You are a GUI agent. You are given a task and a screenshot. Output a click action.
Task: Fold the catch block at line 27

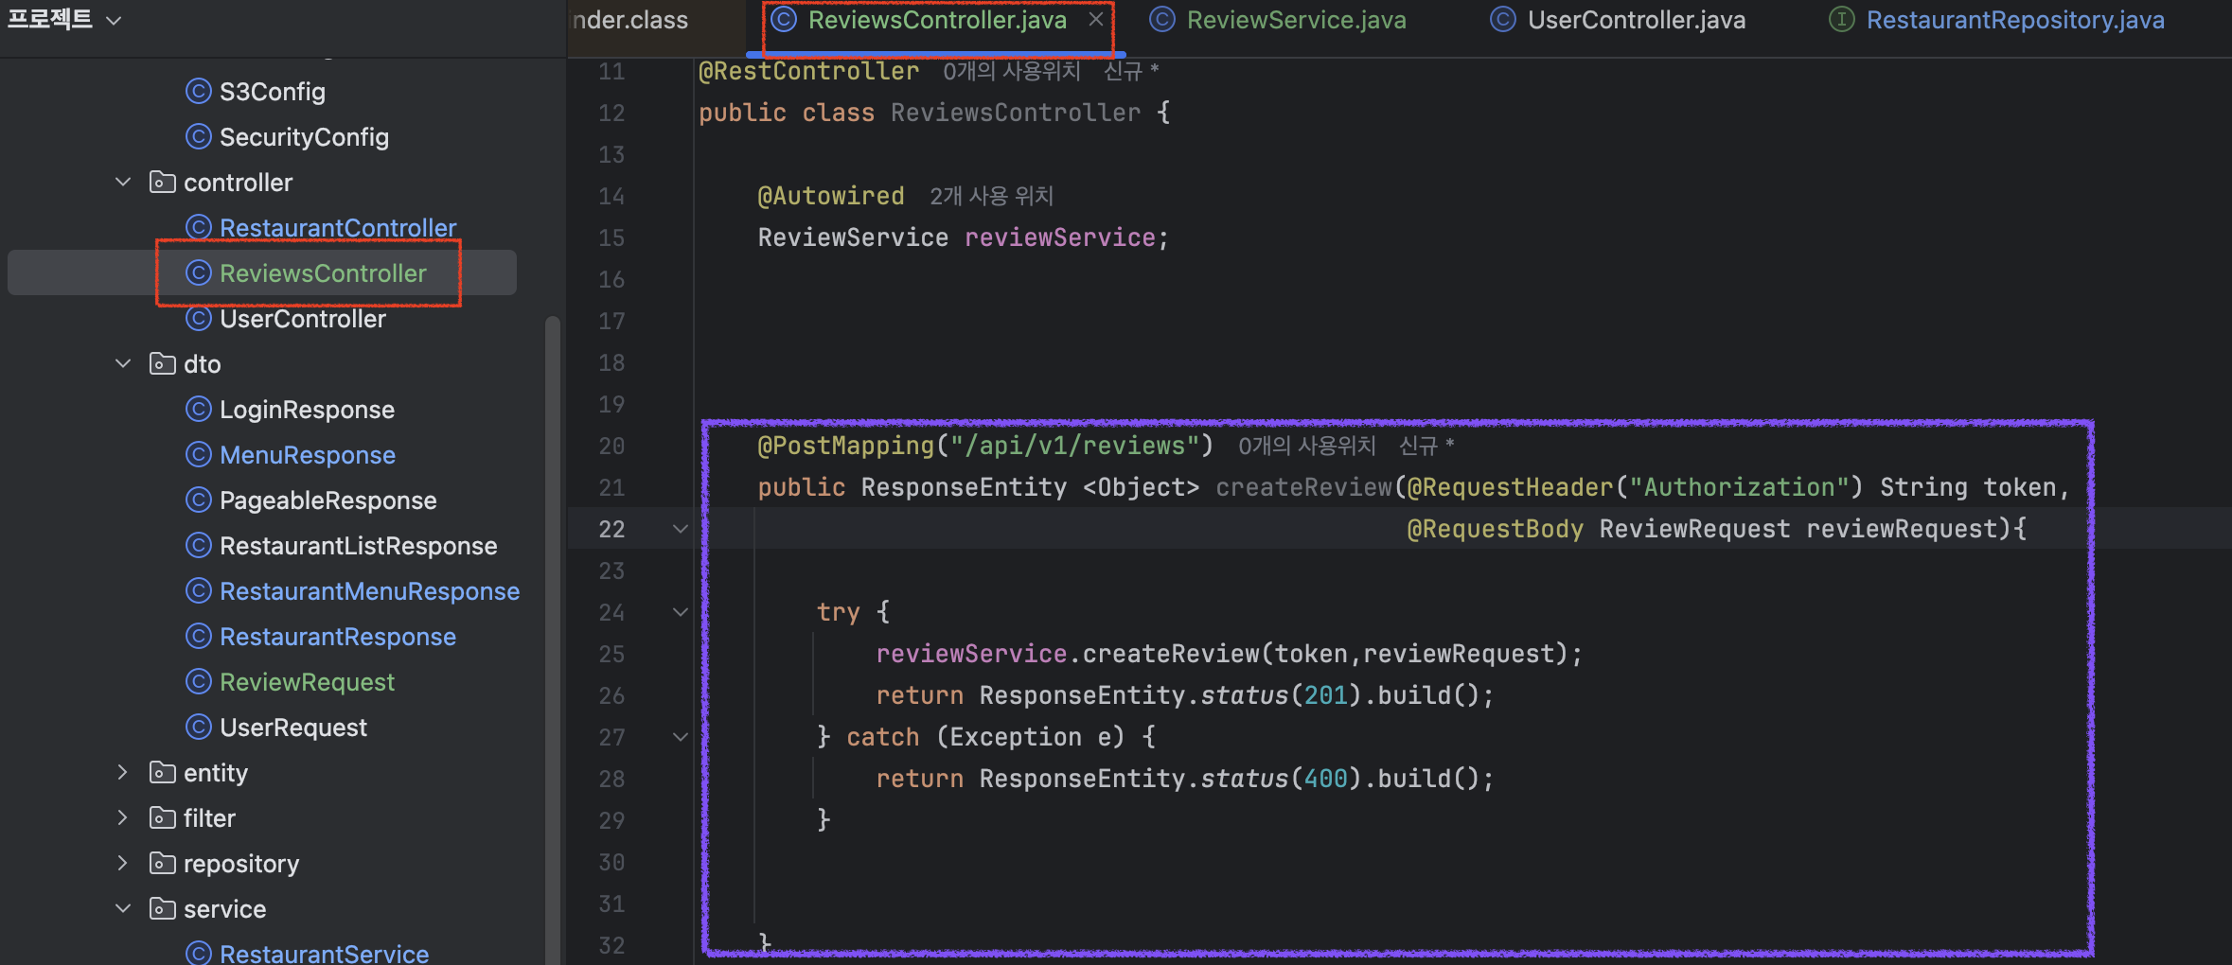[x=680, y=737]
